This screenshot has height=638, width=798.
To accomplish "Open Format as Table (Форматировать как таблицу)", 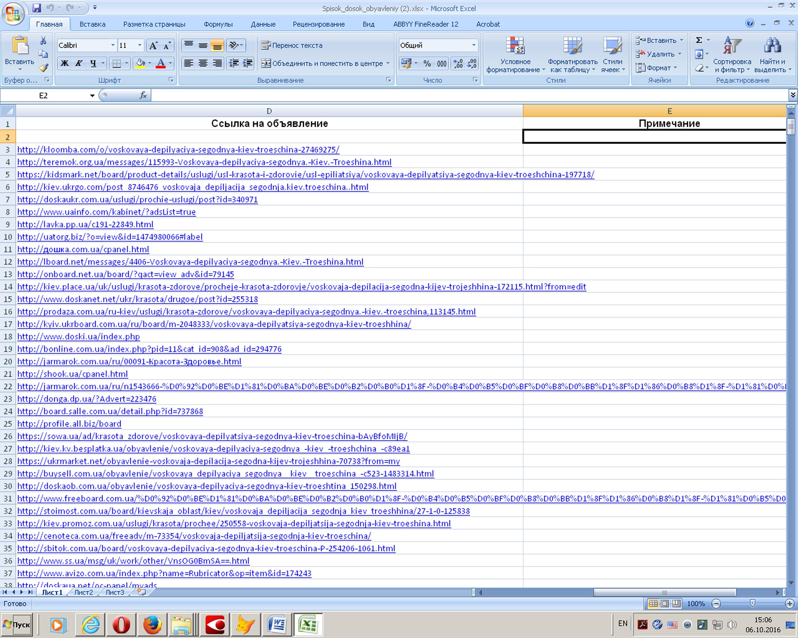I will click(x=573, y=55).
